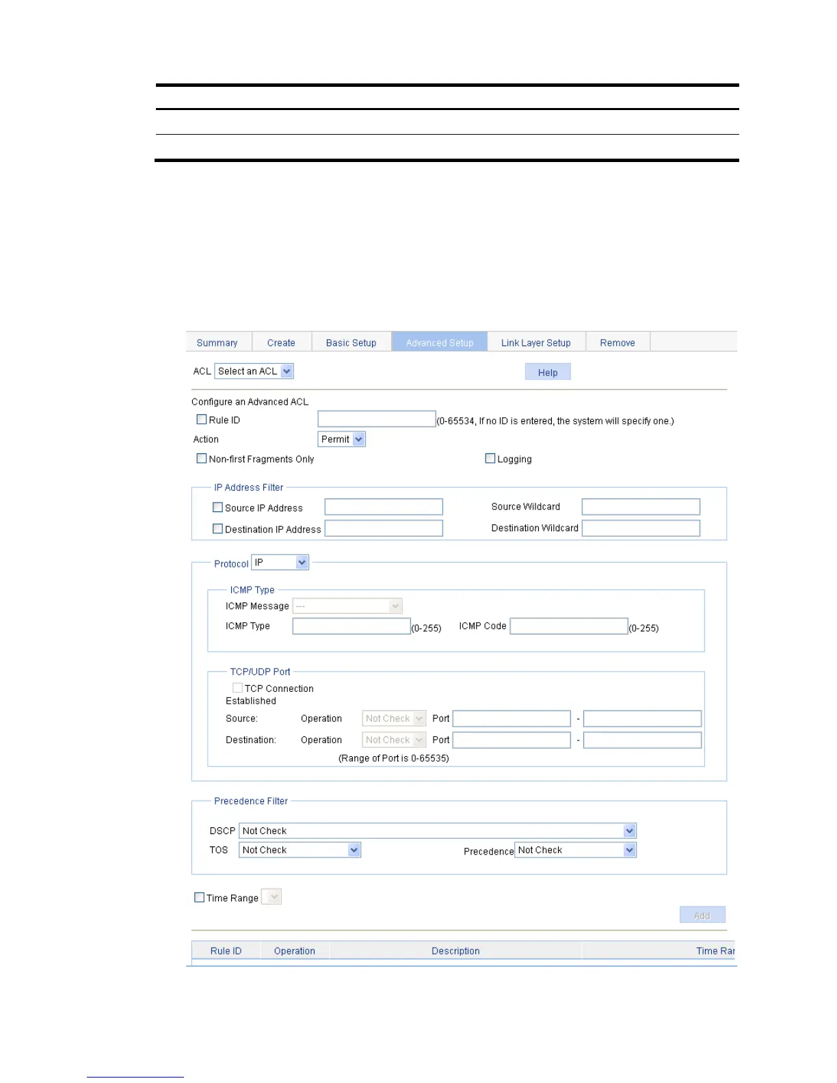
Task: Click the Help button
Action: (x=548, y=372)
